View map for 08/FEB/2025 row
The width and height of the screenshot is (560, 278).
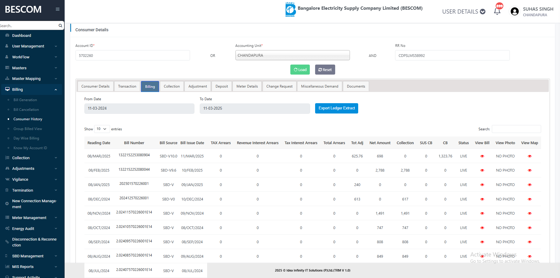point(530,170)
